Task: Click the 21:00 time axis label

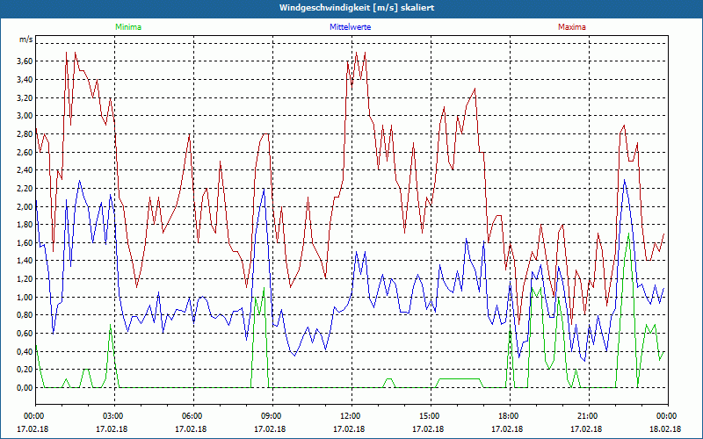Action: [x=586, y=416]
